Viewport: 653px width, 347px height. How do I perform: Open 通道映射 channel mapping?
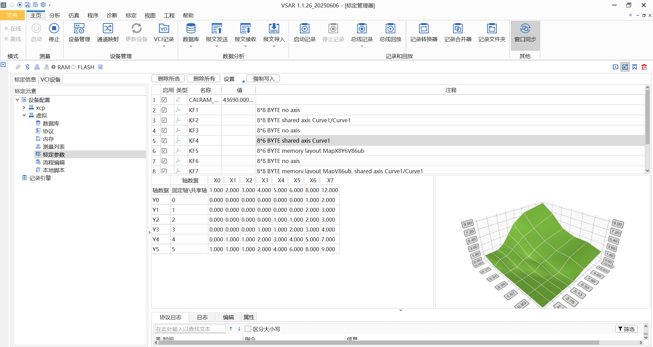tap(108, 33)
